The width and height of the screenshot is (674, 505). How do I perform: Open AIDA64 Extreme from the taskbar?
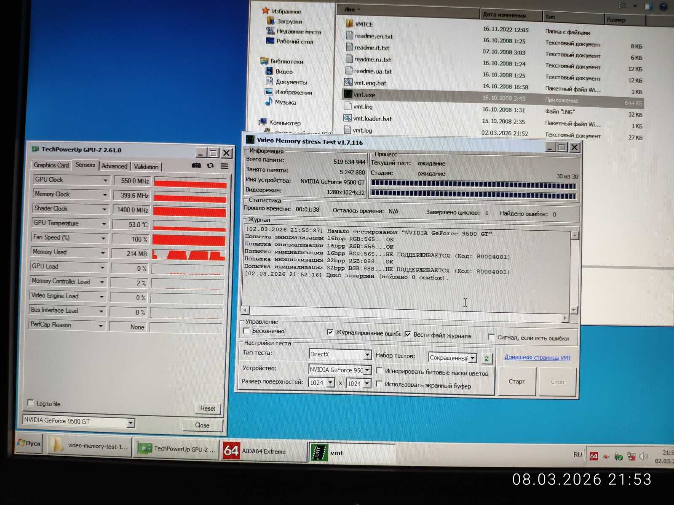tap(264, 451)
